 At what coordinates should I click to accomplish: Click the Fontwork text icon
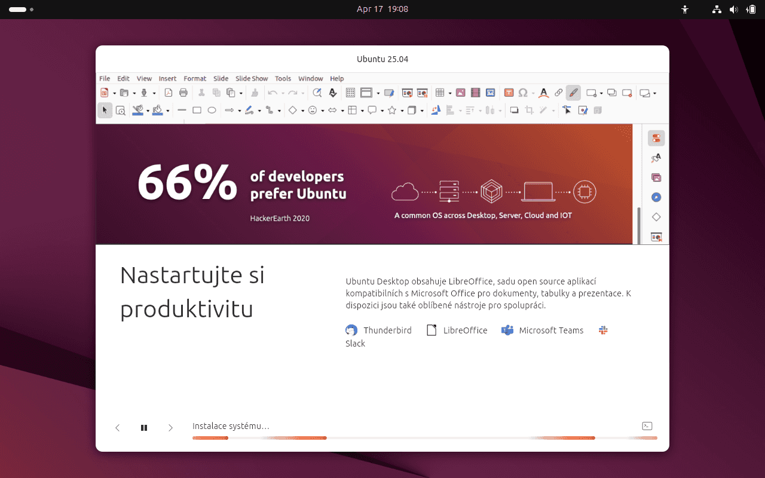543,93
